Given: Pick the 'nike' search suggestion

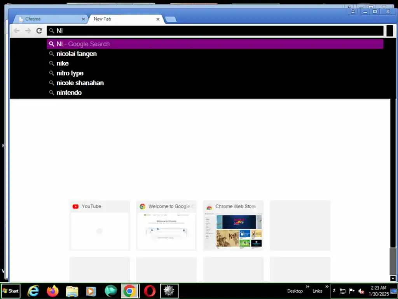Looking at the screenshot, I should 215,63.
